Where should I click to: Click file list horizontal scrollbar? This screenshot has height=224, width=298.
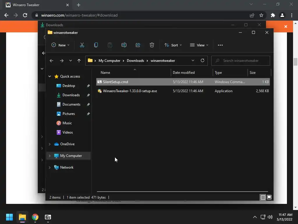click(182, 191)
